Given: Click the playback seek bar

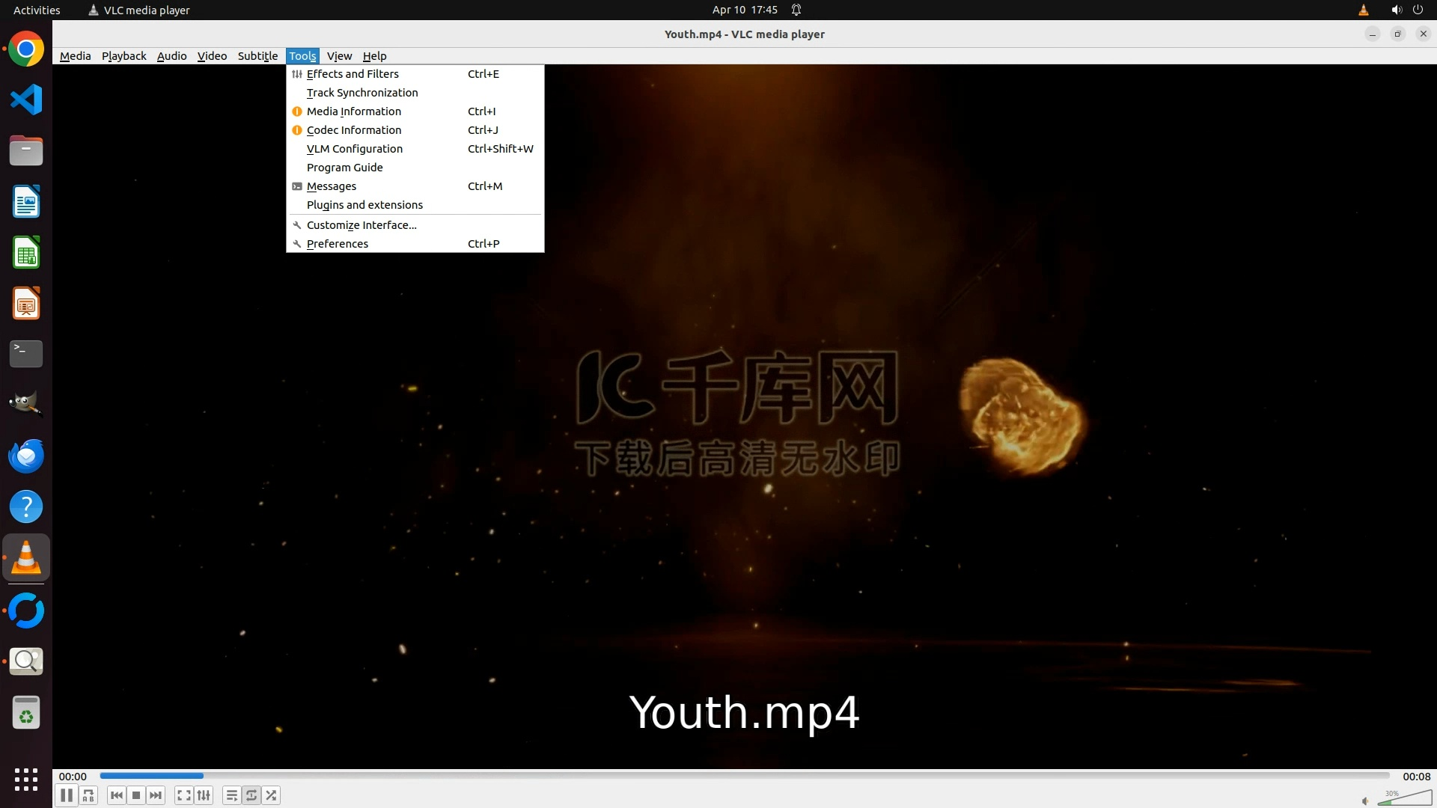Looking at the screenshot, I should tap(745, 776).
